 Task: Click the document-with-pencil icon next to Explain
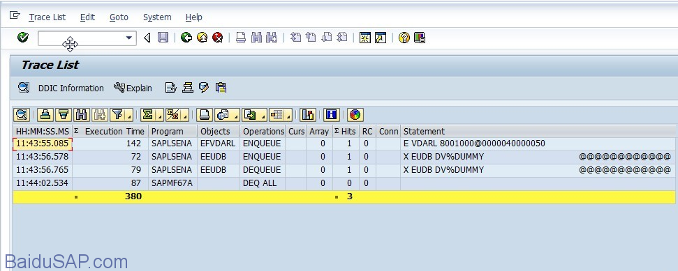click(x=170, y=88)
